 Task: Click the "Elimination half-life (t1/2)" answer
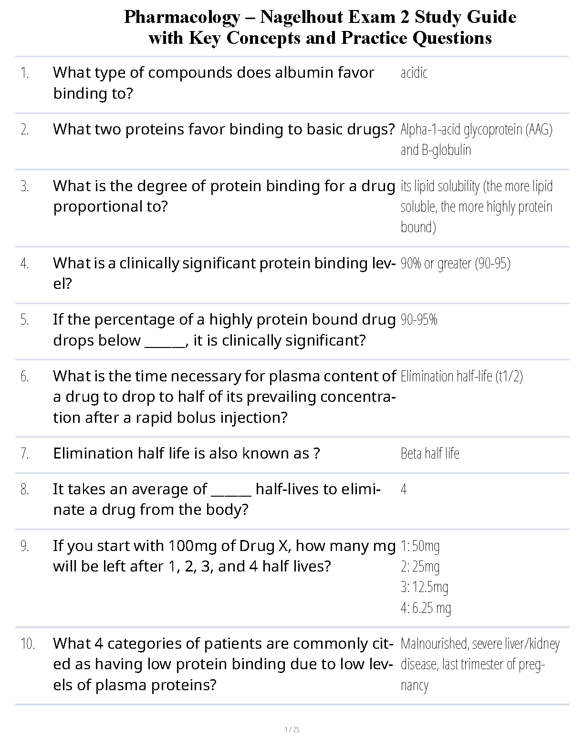(461, 377)
